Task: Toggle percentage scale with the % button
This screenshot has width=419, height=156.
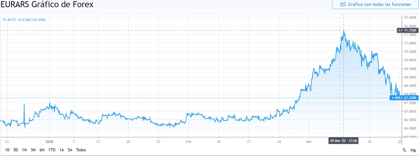Action: (x=404, y=150)
